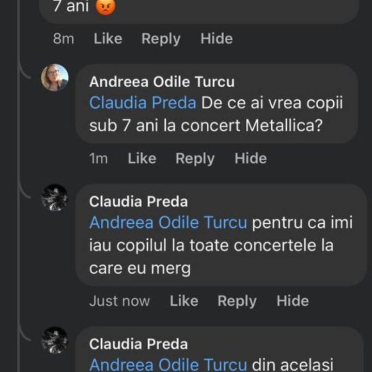Click the Claudia Preda mention in Andreea's comment
Image resolution: width=372 pixels, height=372 pixels.
[x=143, y=103]
